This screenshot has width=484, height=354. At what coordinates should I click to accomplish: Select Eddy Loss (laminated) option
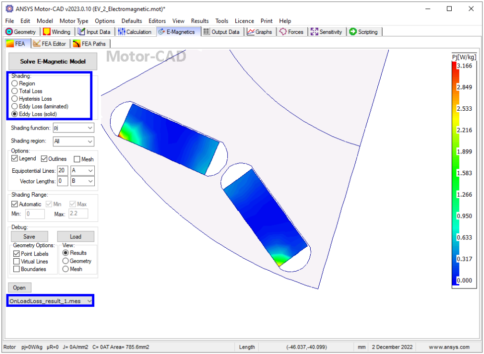(x=14, y=106)
